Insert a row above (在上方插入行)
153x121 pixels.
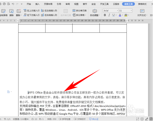click(31, 10)
